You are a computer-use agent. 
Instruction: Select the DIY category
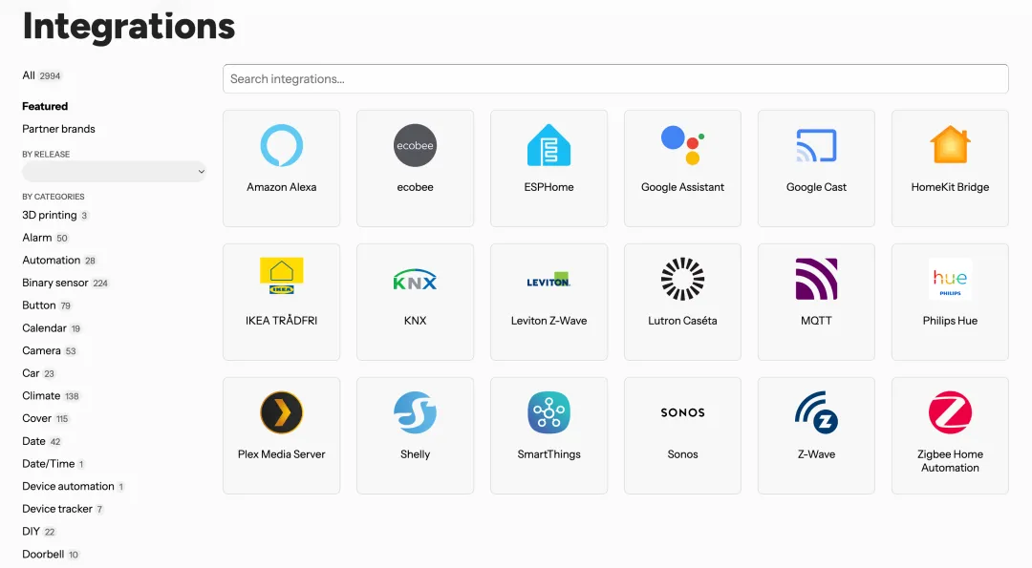(39, 531)
